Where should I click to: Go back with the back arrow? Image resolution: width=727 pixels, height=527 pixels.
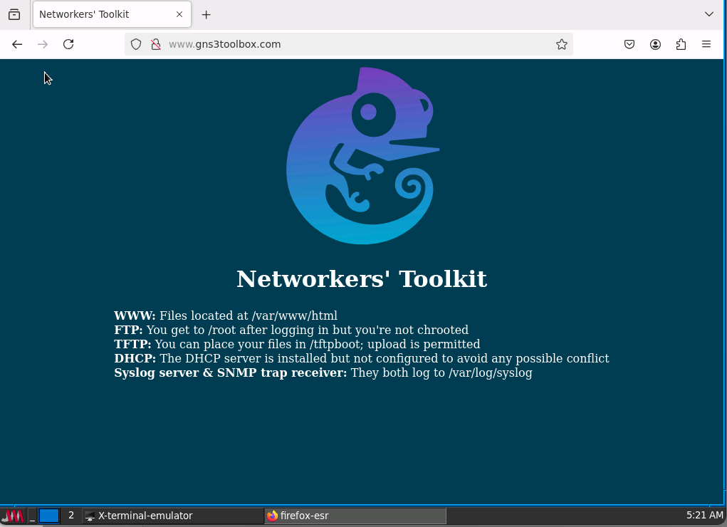tap(17, 44)
